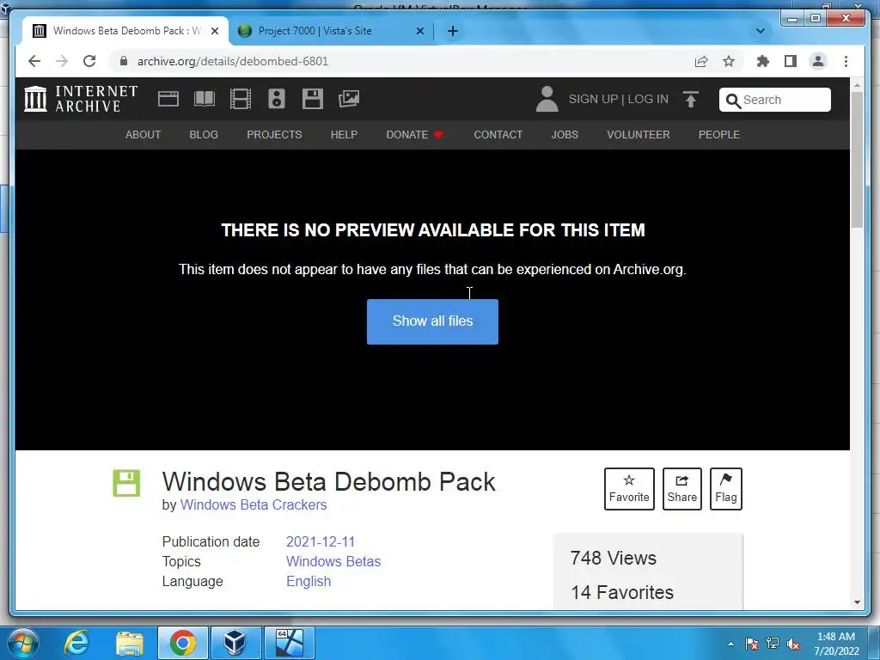The width and height of the screenshot is (880, 660).
Task: Open the HELP menu item
Action: click(344, 135)
